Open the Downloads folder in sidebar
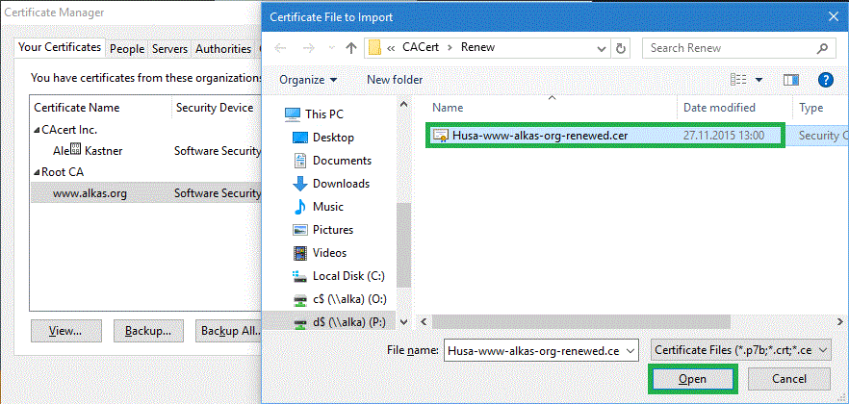The height and width of the screenshot is (404, 849). coord(341,184)
